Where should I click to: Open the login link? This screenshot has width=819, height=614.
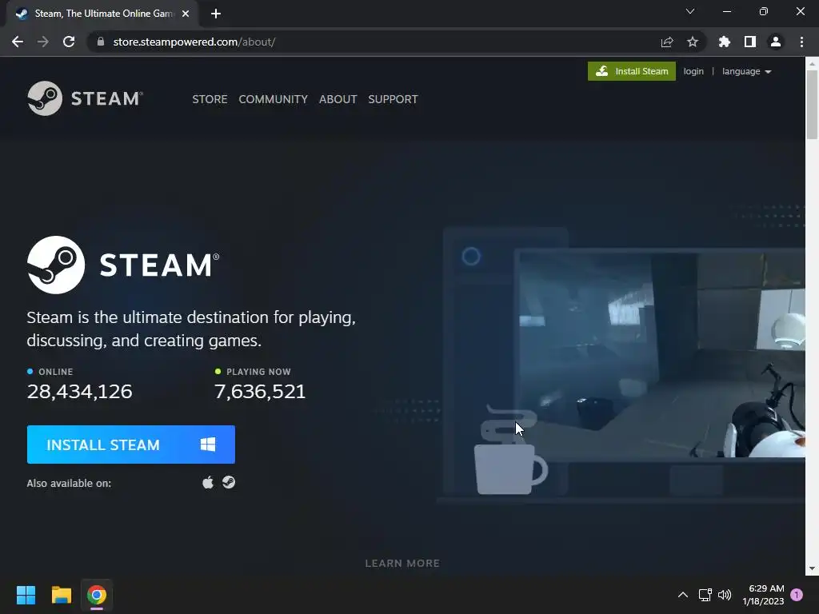click(x=693, y=71)
